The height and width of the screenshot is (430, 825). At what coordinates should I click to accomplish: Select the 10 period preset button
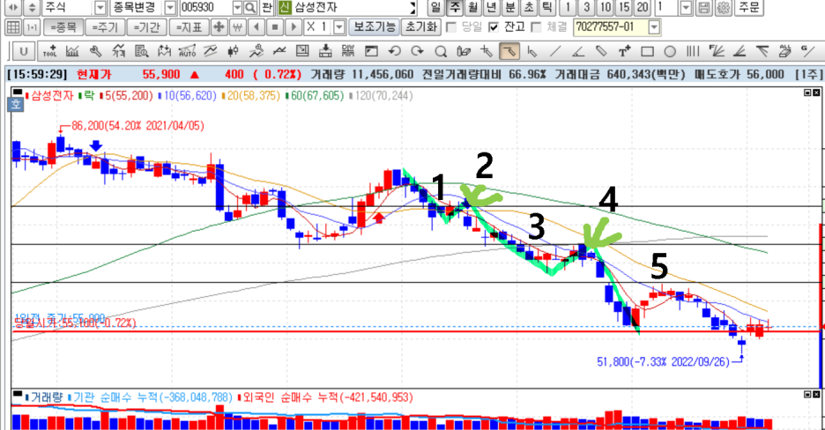pyautogui.click(x=606, y=8)
